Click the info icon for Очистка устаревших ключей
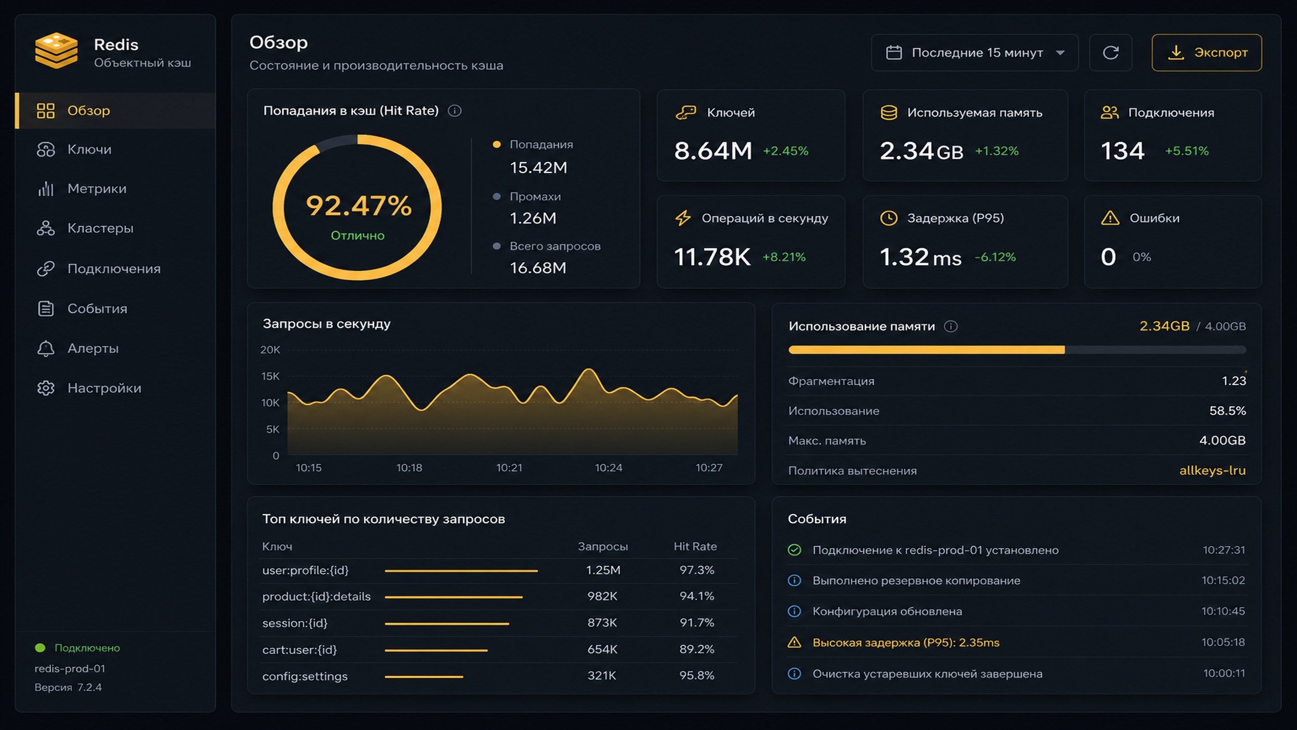 (x=794, y=674)
